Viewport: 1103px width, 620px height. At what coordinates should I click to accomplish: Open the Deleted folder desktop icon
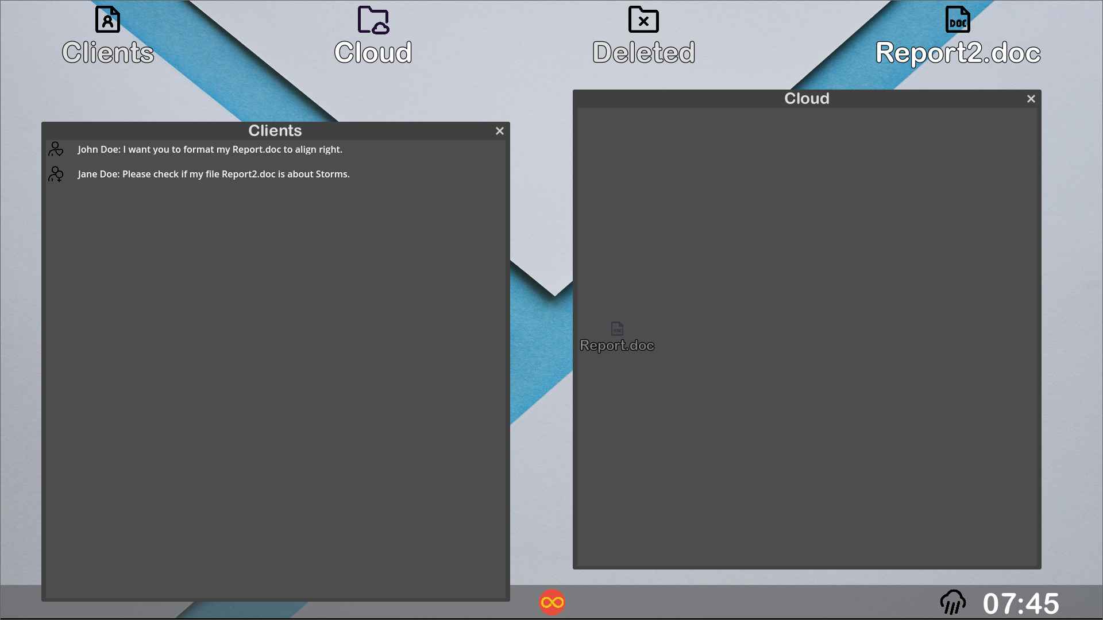(643, 20)
